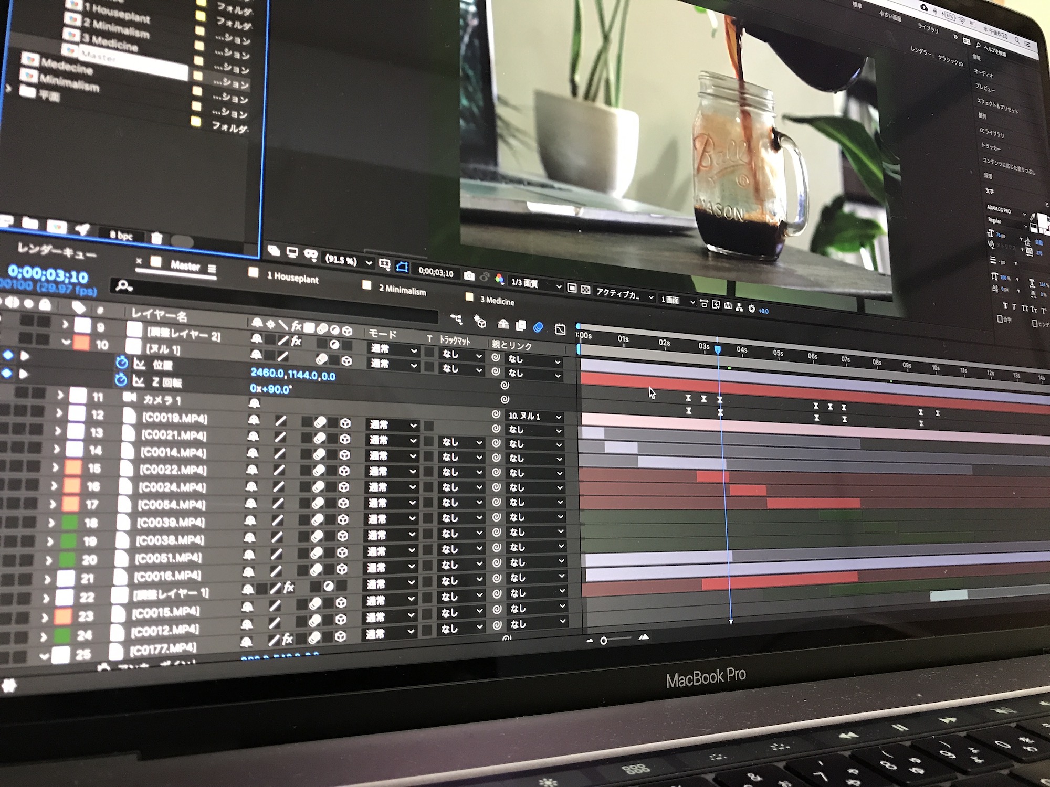The height and width of the screenshot is (787, 1050).
Task: Click the 8 bpc color depth button
Action: point(121,236)
